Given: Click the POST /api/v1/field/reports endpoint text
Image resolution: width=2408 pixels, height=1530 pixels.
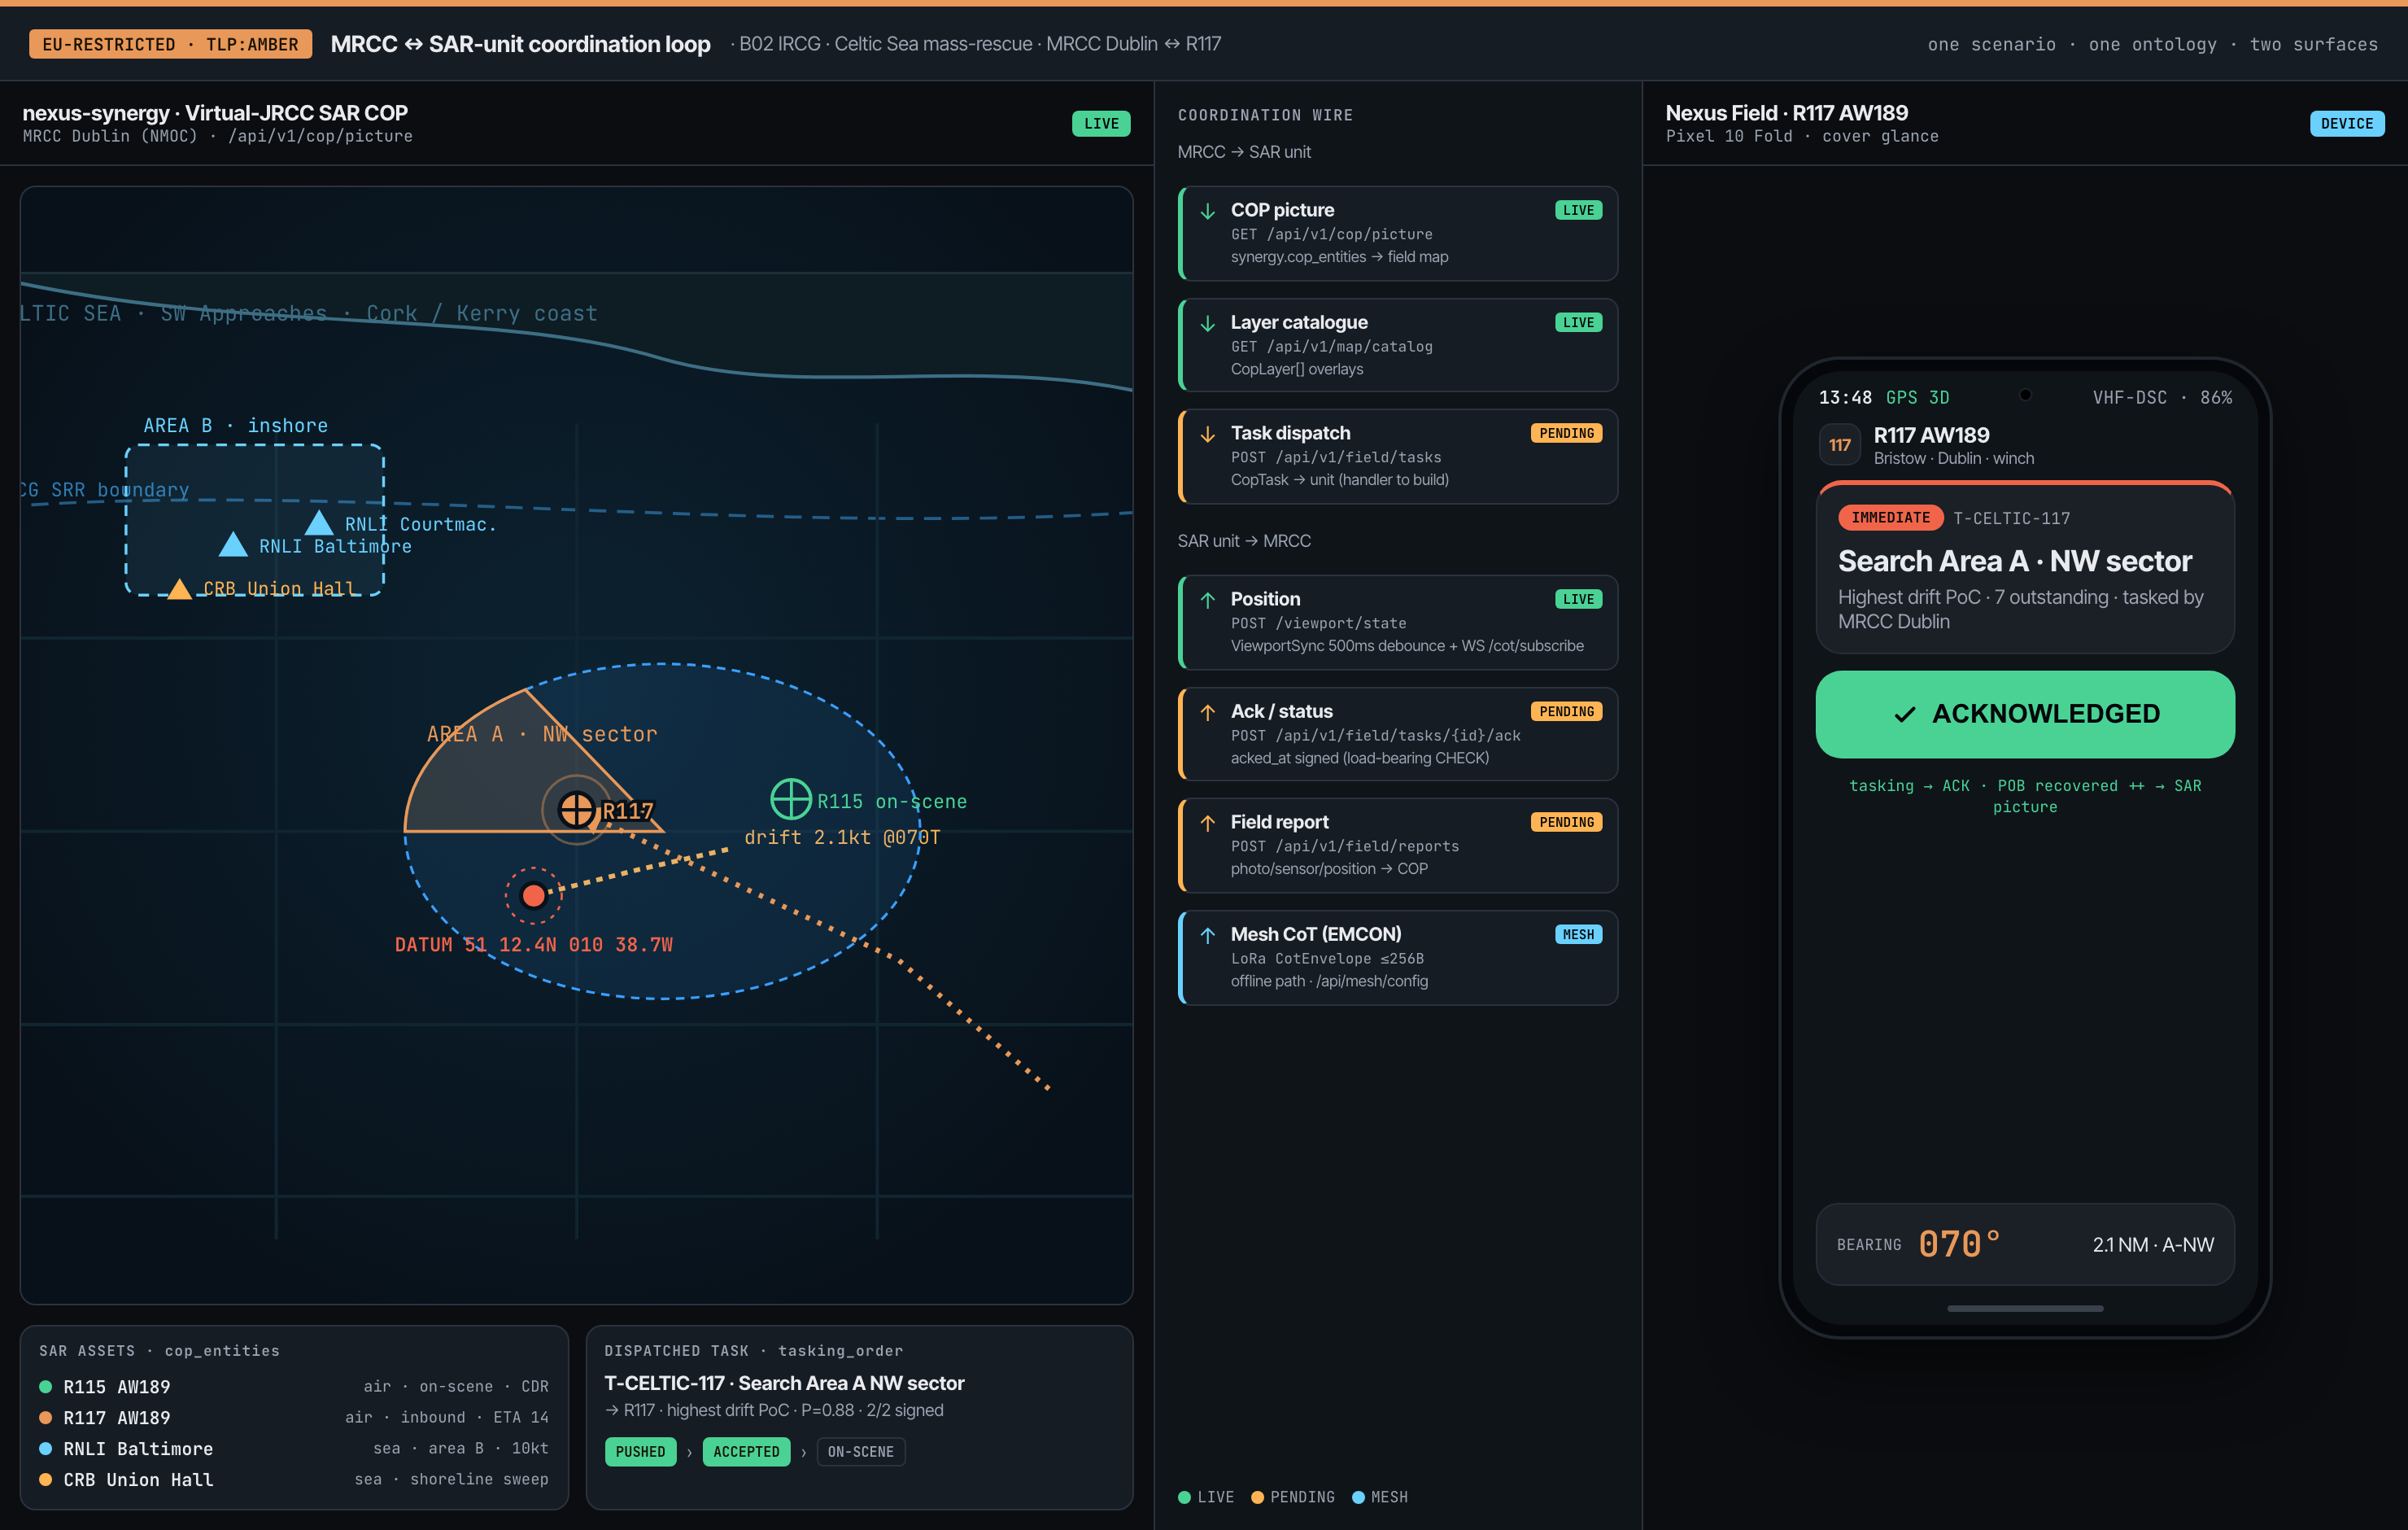Looking at the screenshot, I should point(1345,846).
